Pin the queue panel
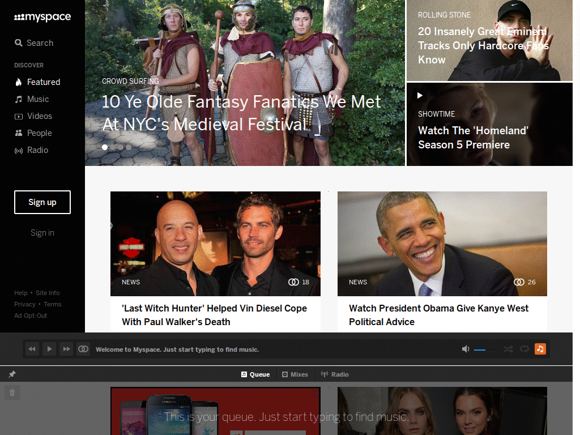The image size is (580, 435). coord(12,374)
